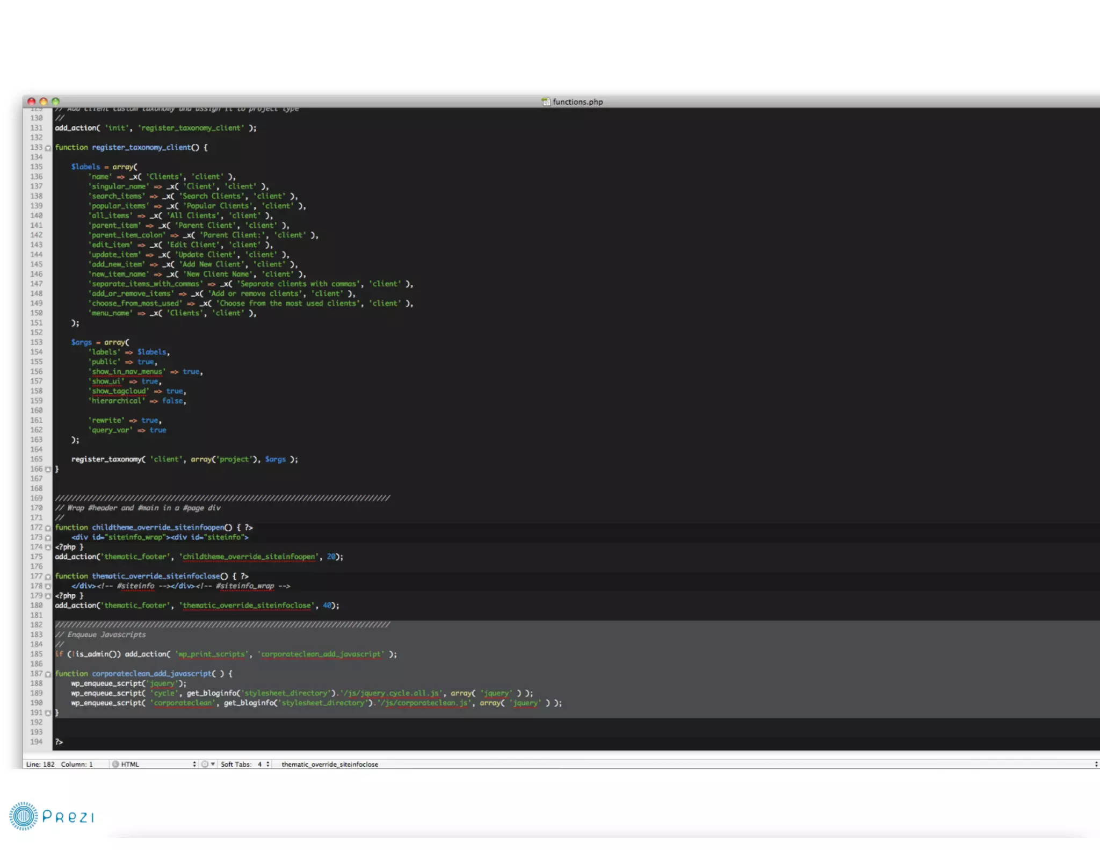This screenshot has height=850, width=1100.
Task: Click line number 153 in the gutter
Action: [x=36, y=342]
